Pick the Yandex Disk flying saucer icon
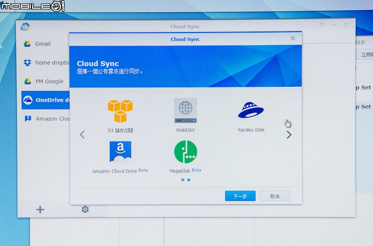This screenshot has width=373, height=246. click(251, 110)
